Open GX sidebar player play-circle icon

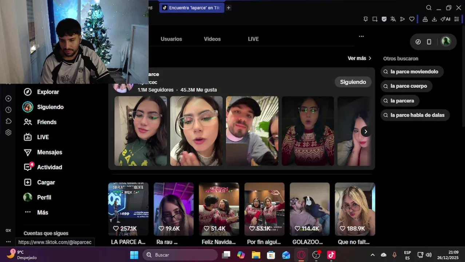(x=8, y=99)
